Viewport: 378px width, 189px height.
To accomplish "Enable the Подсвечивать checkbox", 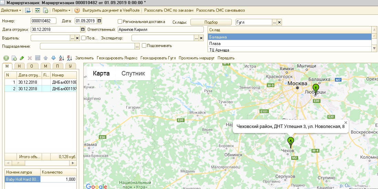I will [144, 46].
